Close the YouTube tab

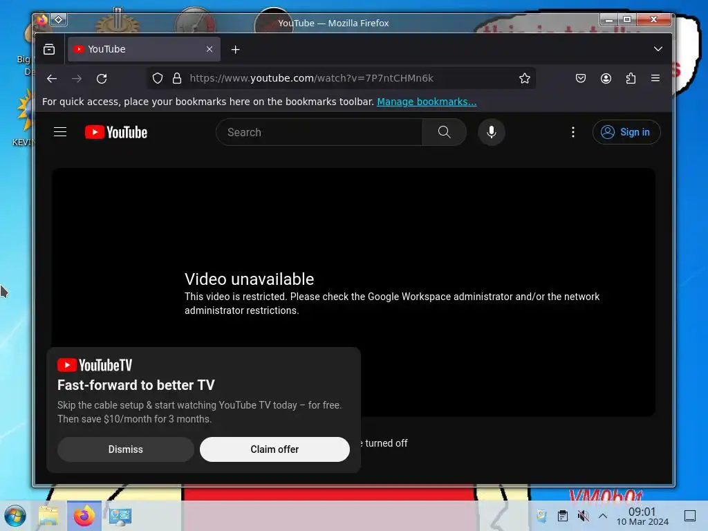coord(209,49)
